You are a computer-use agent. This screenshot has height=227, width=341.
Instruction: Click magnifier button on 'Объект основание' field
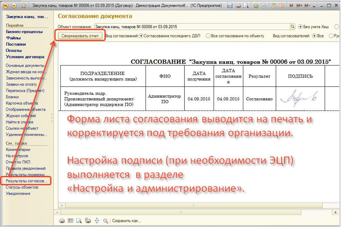tap(292, 27)
